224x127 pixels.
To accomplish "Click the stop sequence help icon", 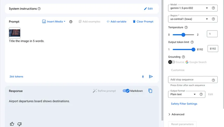I will click(x=213, y=80).
